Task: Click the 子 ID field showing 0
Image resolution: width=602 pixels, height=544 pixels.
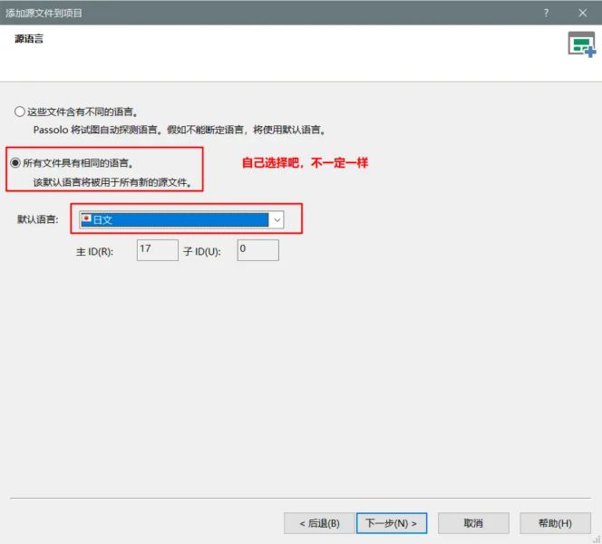Action: 257,250
